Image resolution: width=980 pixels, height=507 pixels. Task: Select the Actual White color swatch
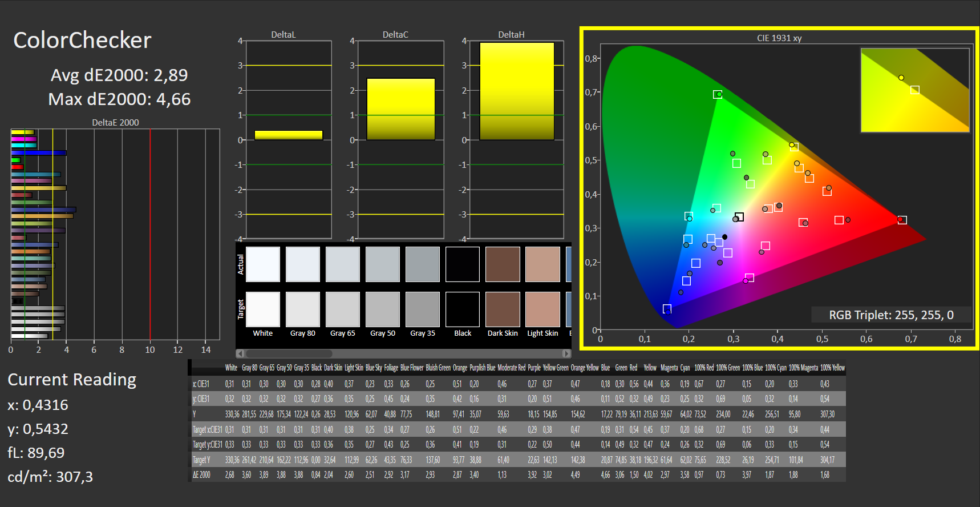tap(263, 264)
